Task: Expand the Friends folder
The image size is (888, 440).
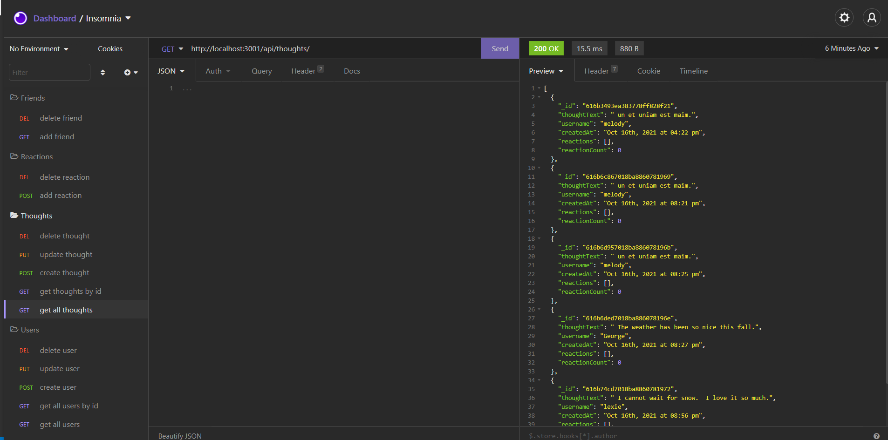Action: [x=27, y=98]
